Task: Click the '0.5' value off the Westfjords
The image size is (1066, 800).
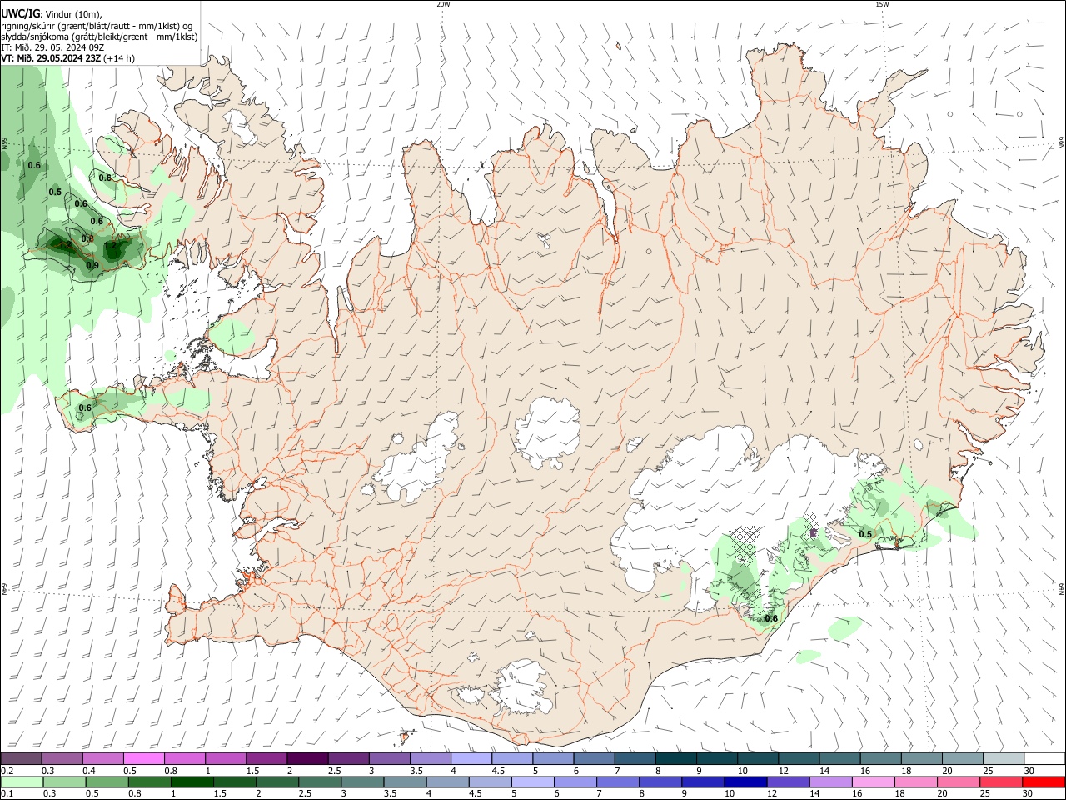Action: coord(55,192)
